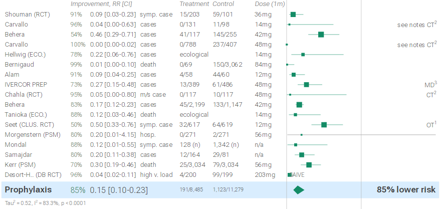Click the 'Tau² = 0.52, I² = 83.3%' statistics line
Viewport: 442px width, 209px height.
[46, 203]
